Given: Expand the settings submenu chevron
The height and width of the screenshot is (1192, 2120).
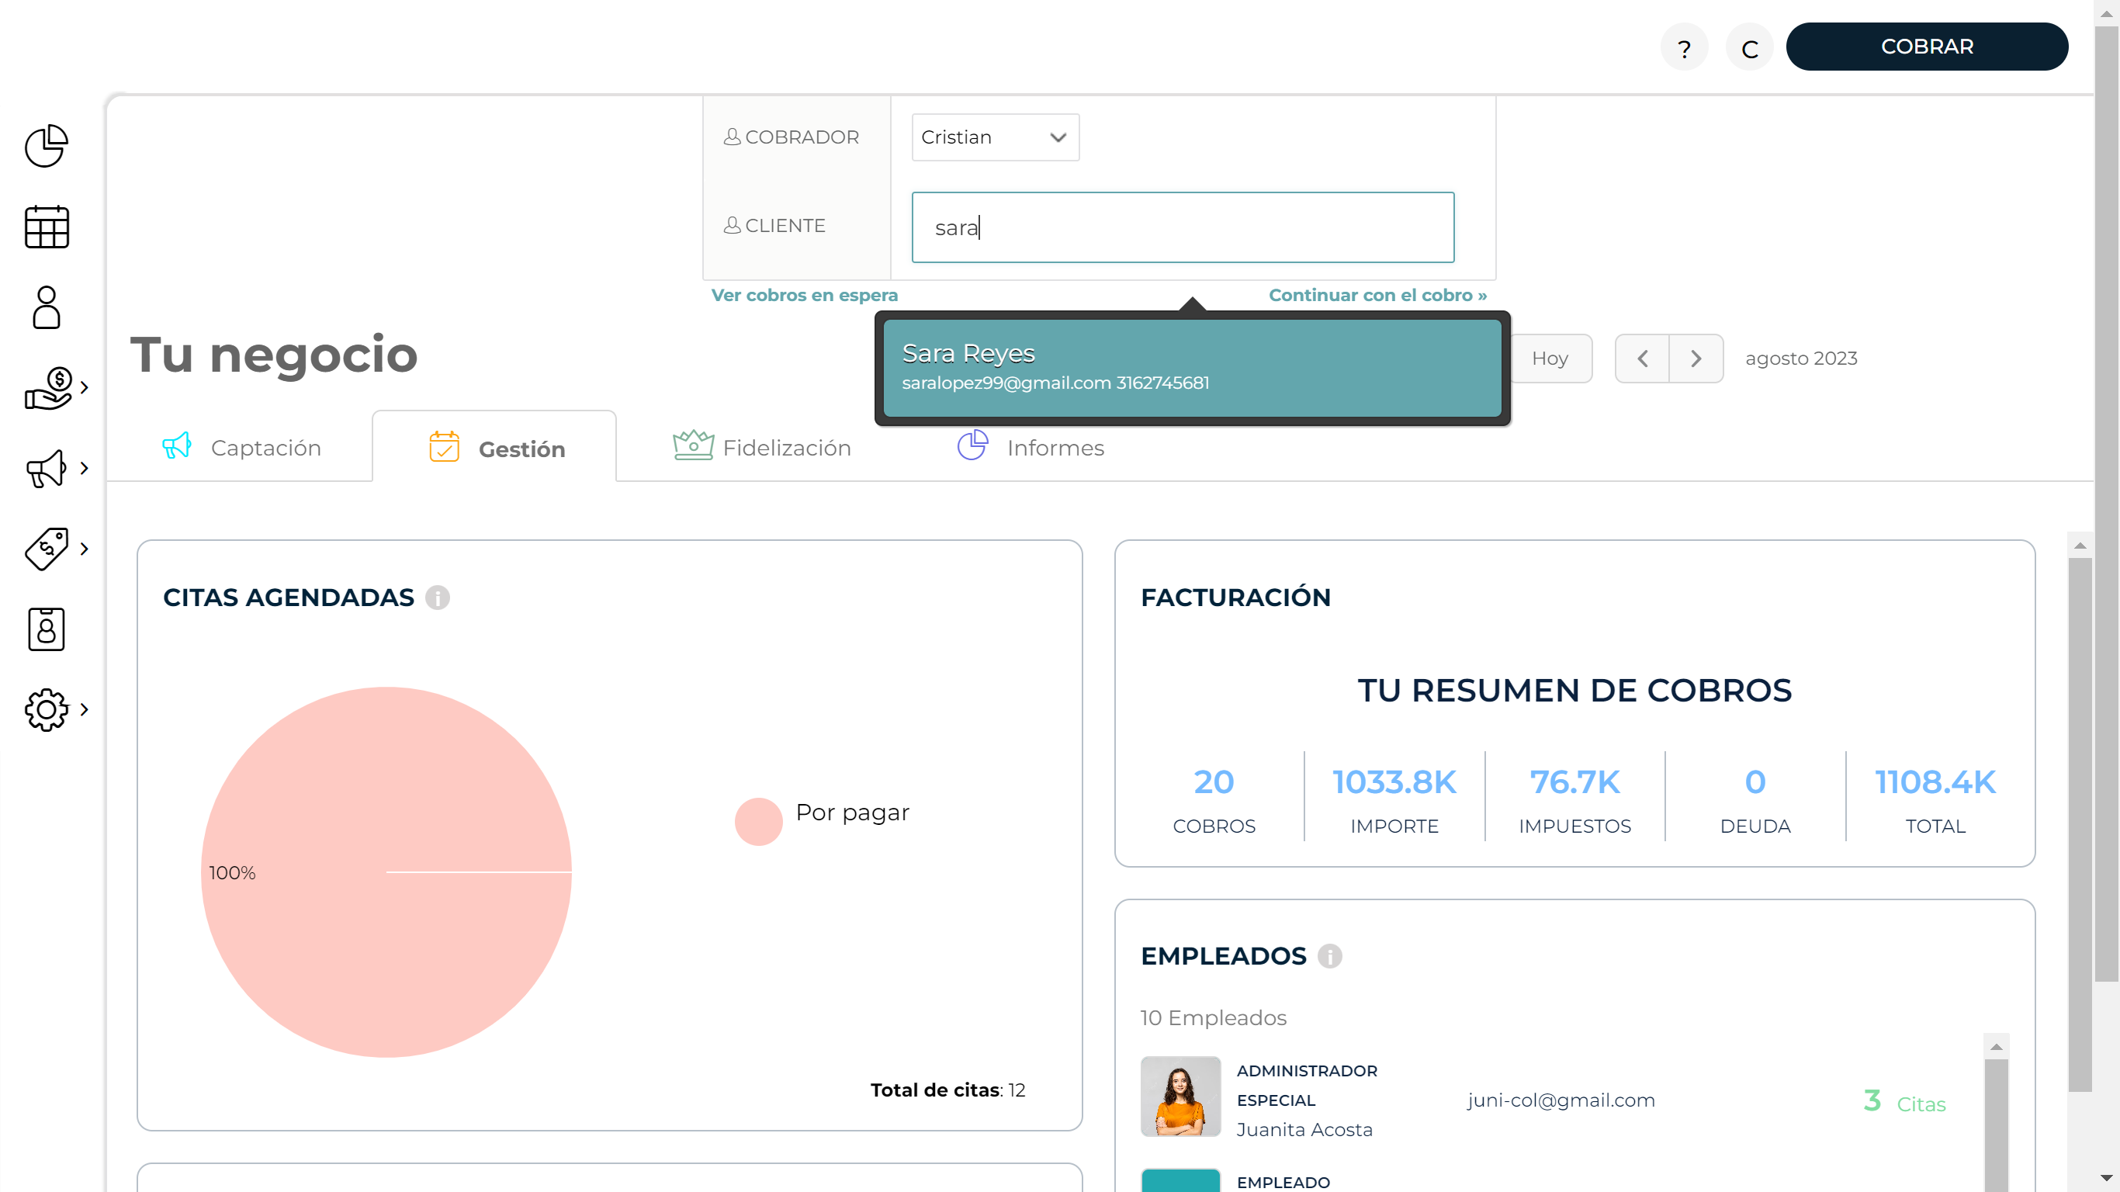Looking at the screenshot, I should (x=84, y=709).
